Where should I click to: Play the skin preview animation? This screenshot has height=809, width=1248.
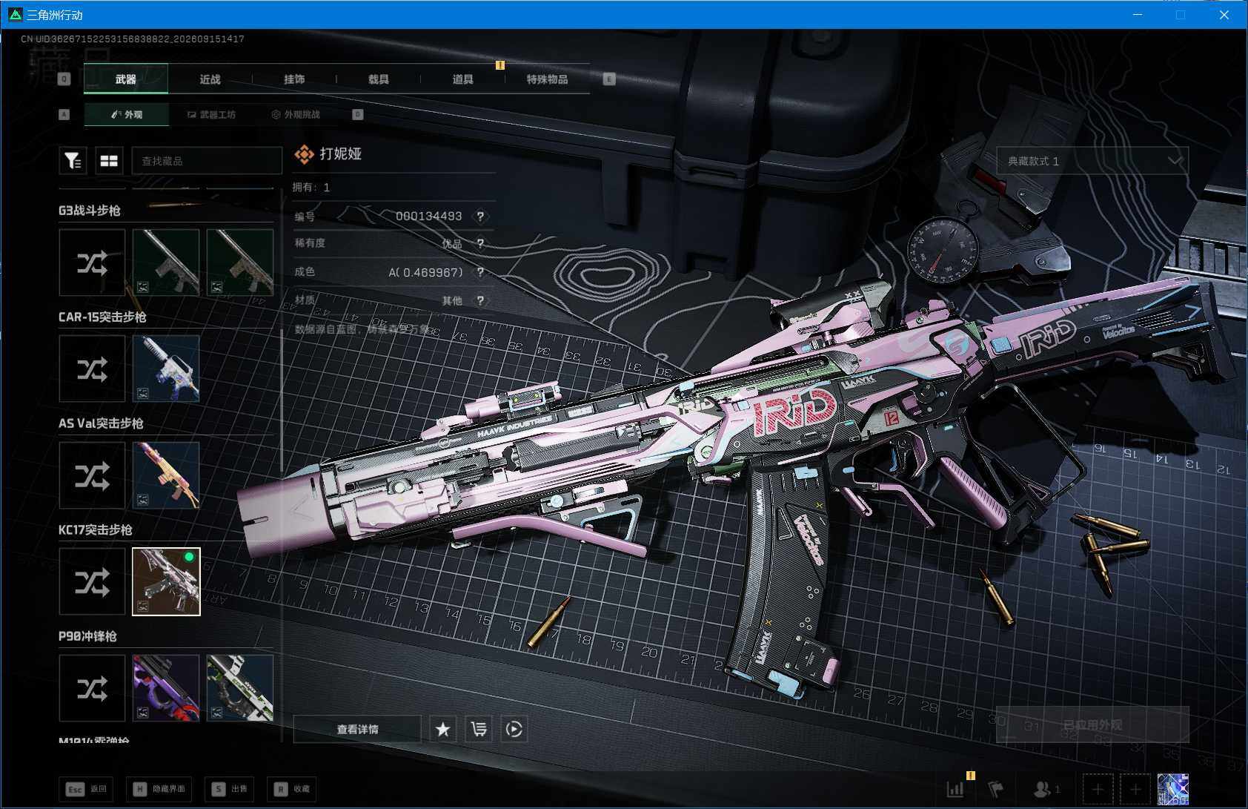pyautogui.click(x=514, y=730)
